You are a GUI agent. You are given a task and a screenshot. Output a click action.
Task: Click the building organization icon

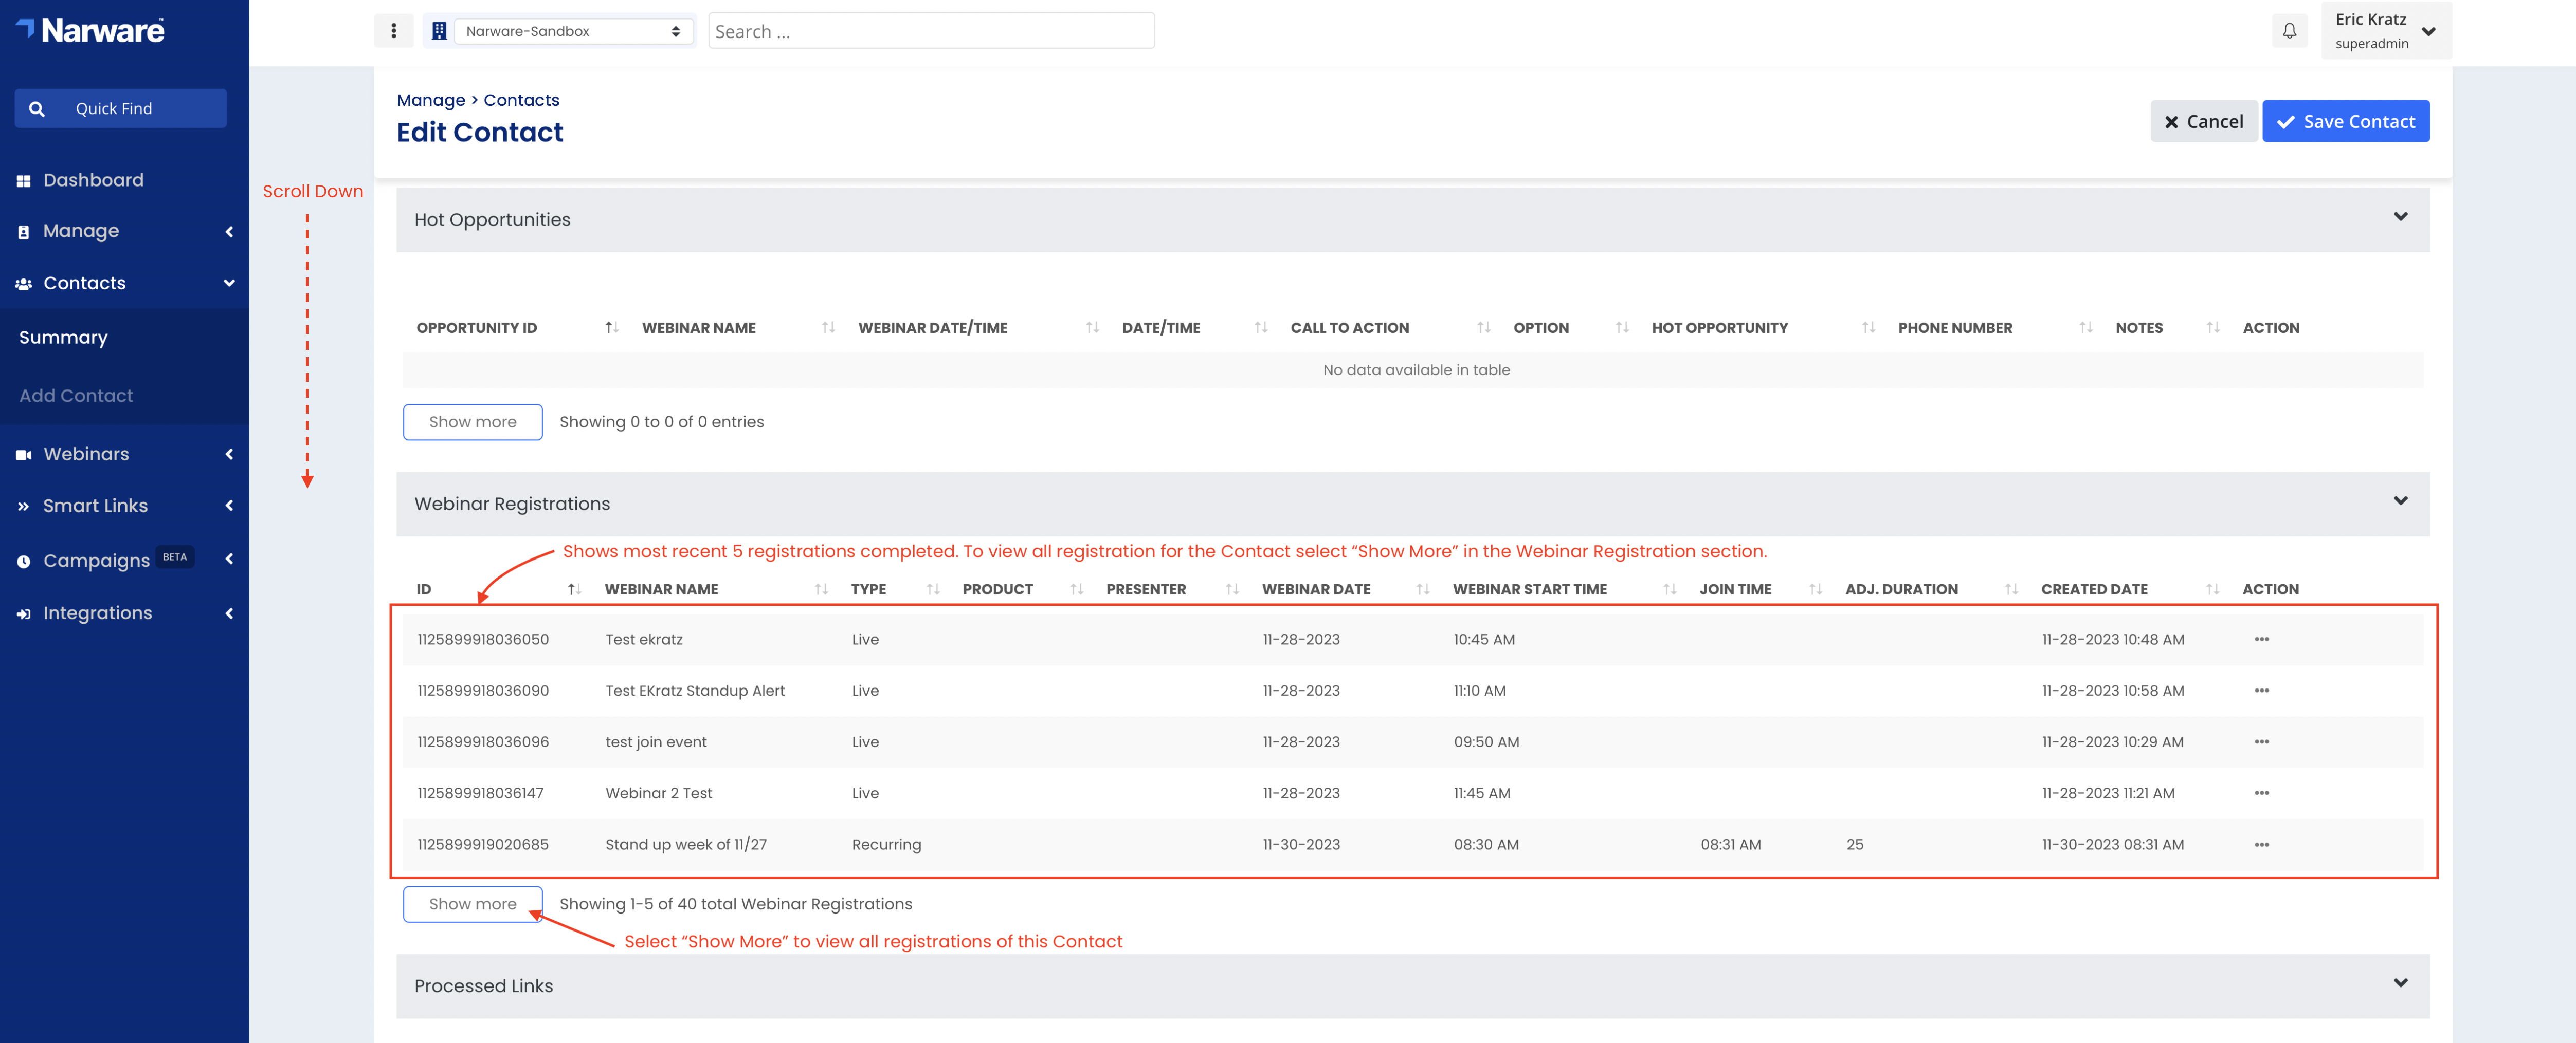pyautogui.click(x=438, y=31)
